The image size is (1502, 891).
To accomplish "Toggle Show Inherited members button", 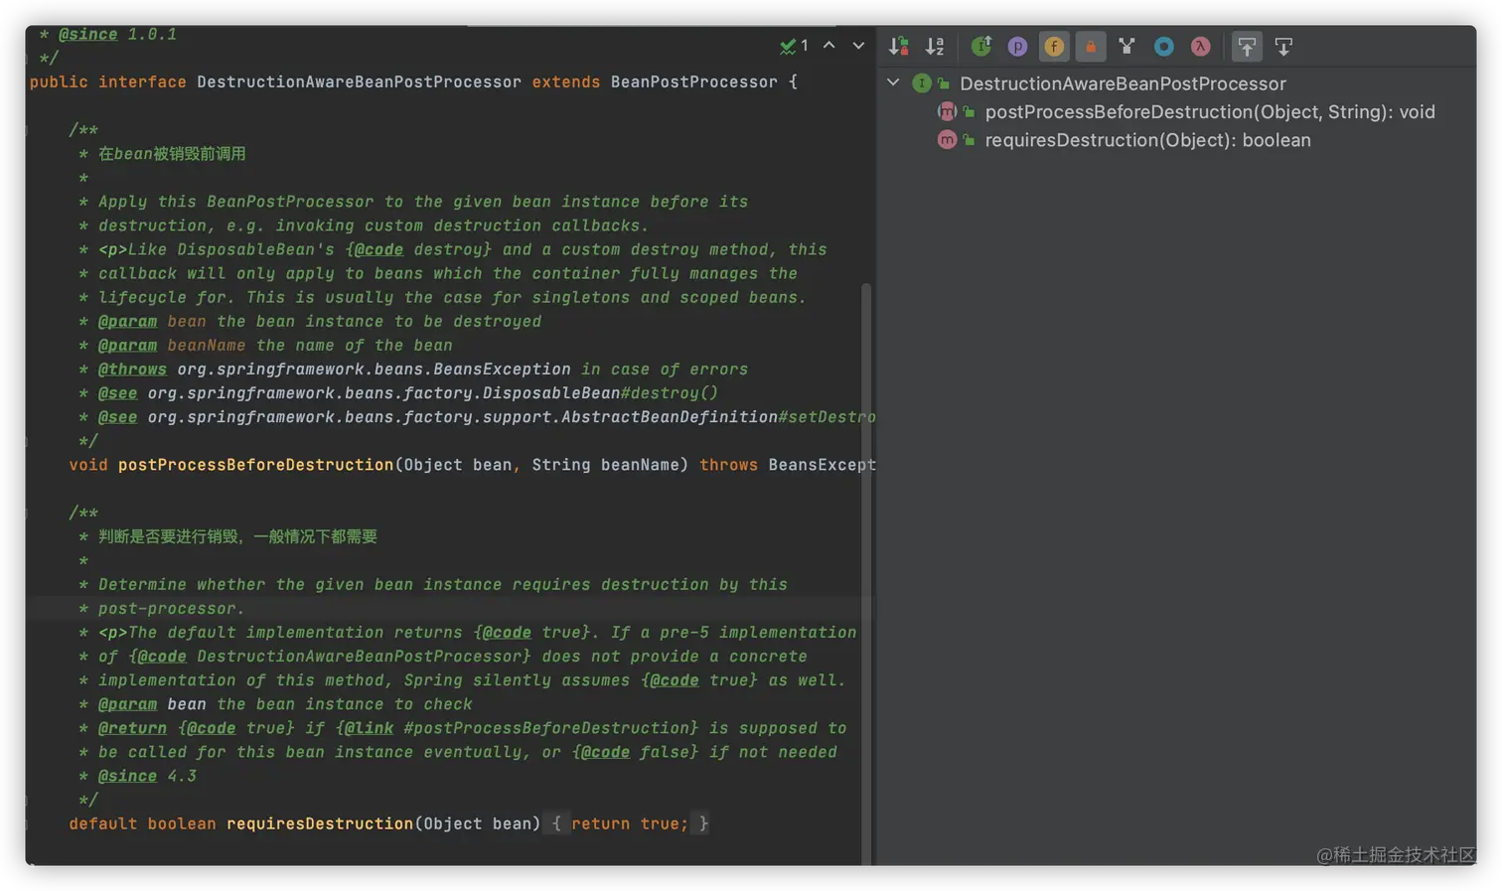I will click(981, 47).
